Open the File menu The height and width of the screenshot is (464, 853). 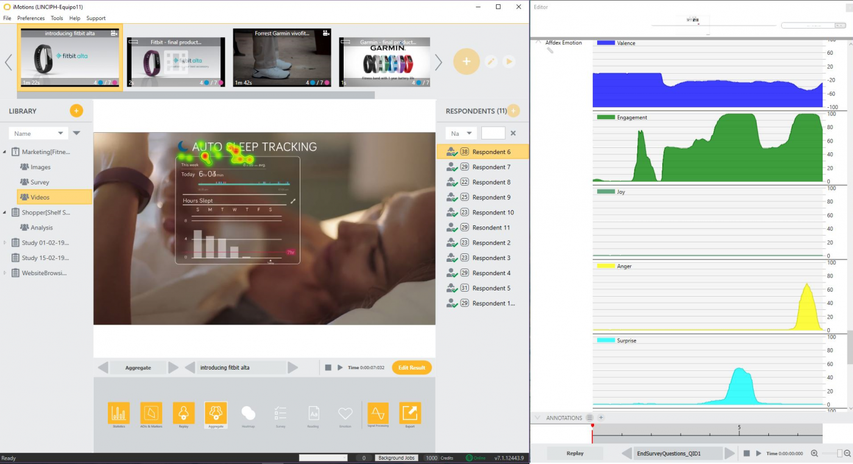7,18
